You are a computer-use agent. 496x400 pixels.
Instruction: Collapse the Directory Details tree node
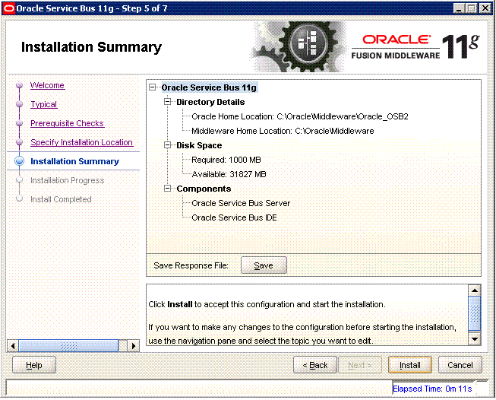(167, 102)
